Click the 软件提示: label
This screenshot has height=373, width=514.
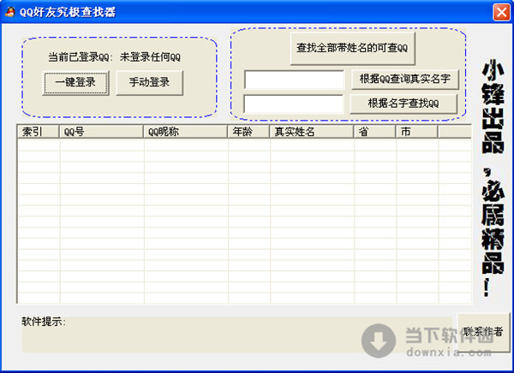click(44, 322)
